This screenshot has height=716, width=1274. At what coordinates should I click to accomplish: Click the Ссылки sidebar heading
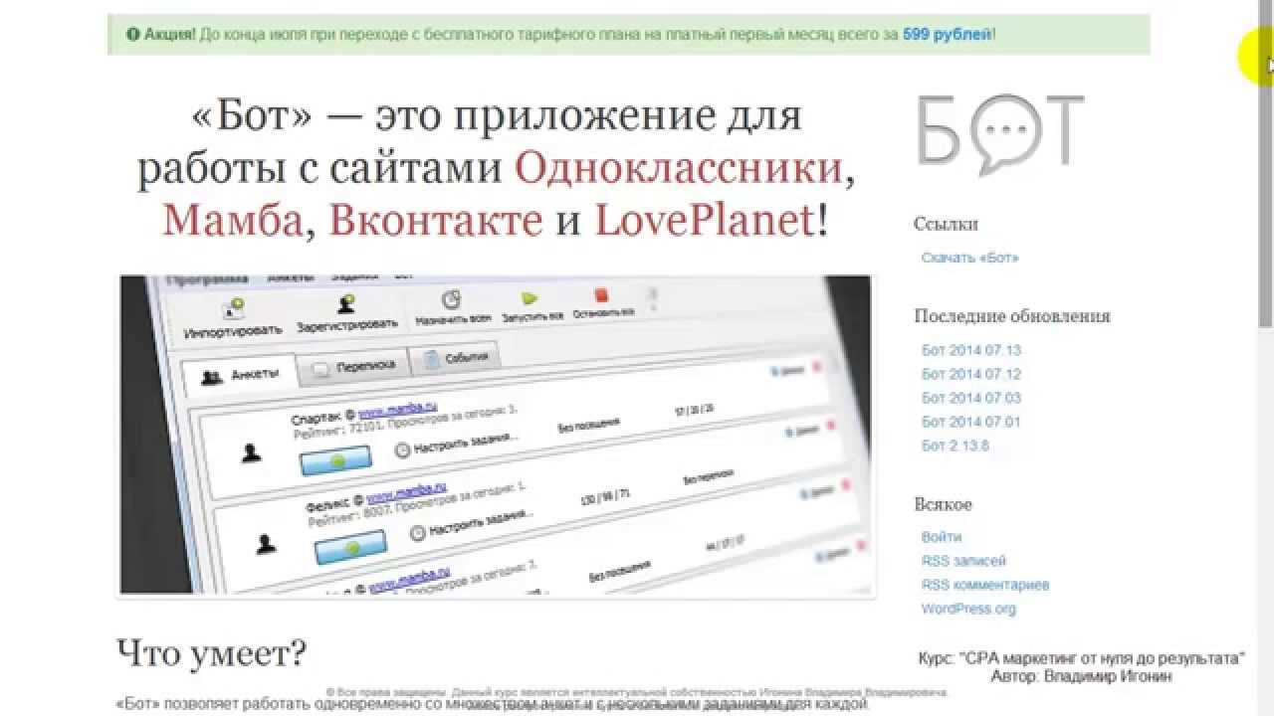pos(946,225)
